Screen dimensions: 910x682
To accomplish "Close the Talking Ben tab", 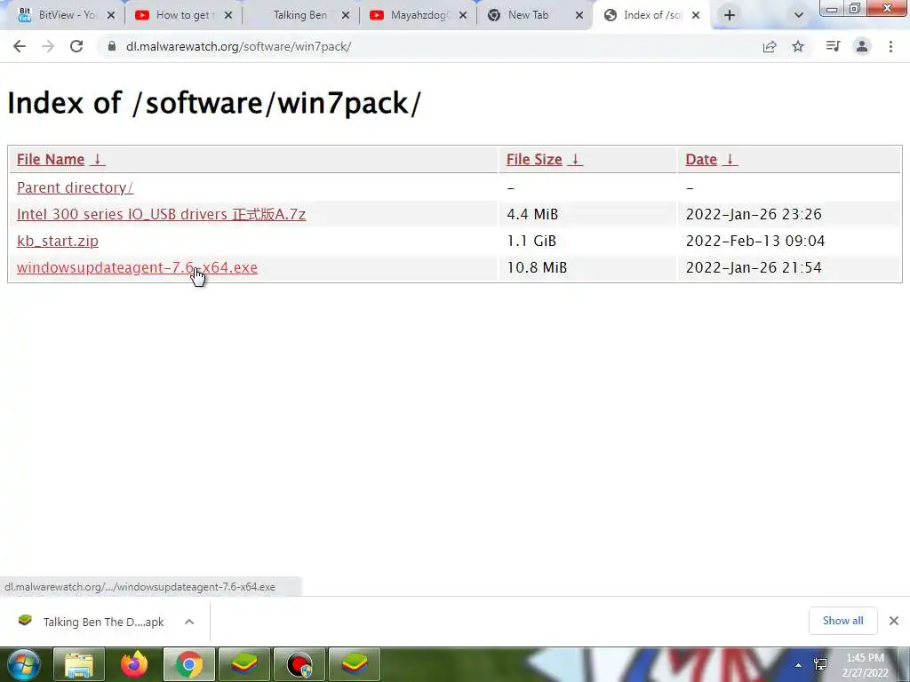I will coord(346,16).
